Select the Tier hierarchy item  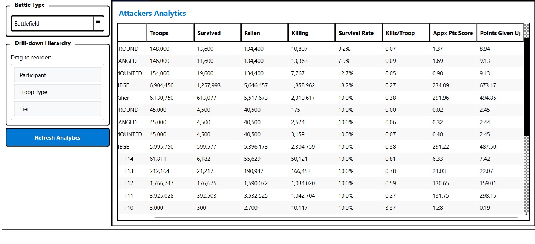(x=58, y=109)
